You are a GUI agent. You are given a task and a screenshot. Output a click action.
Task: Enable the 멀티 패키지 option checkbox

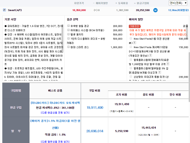point(68,34)
